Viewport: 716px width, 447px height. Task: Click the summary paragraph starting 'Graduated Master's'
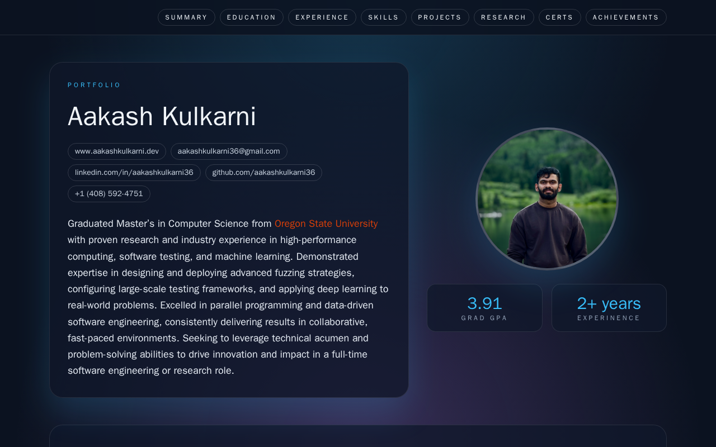point(229,297)
